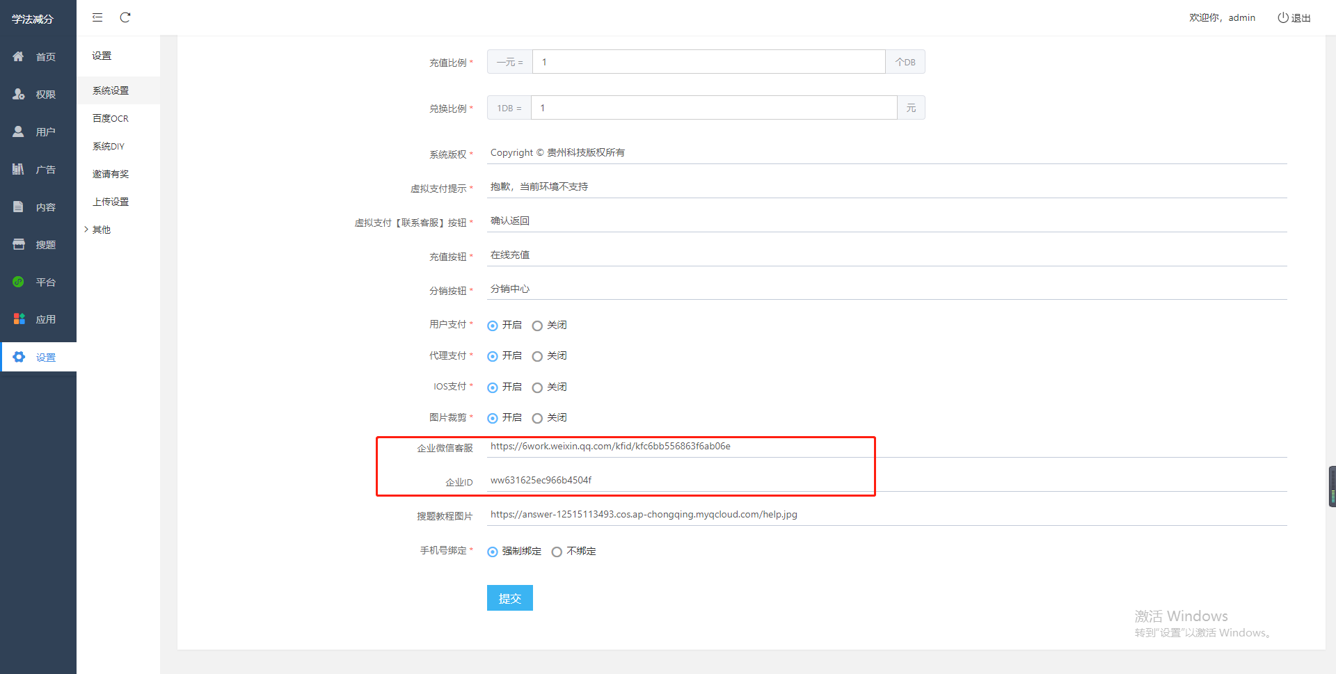Click the colorful 应用 apps icon

[x=19, y=319]
